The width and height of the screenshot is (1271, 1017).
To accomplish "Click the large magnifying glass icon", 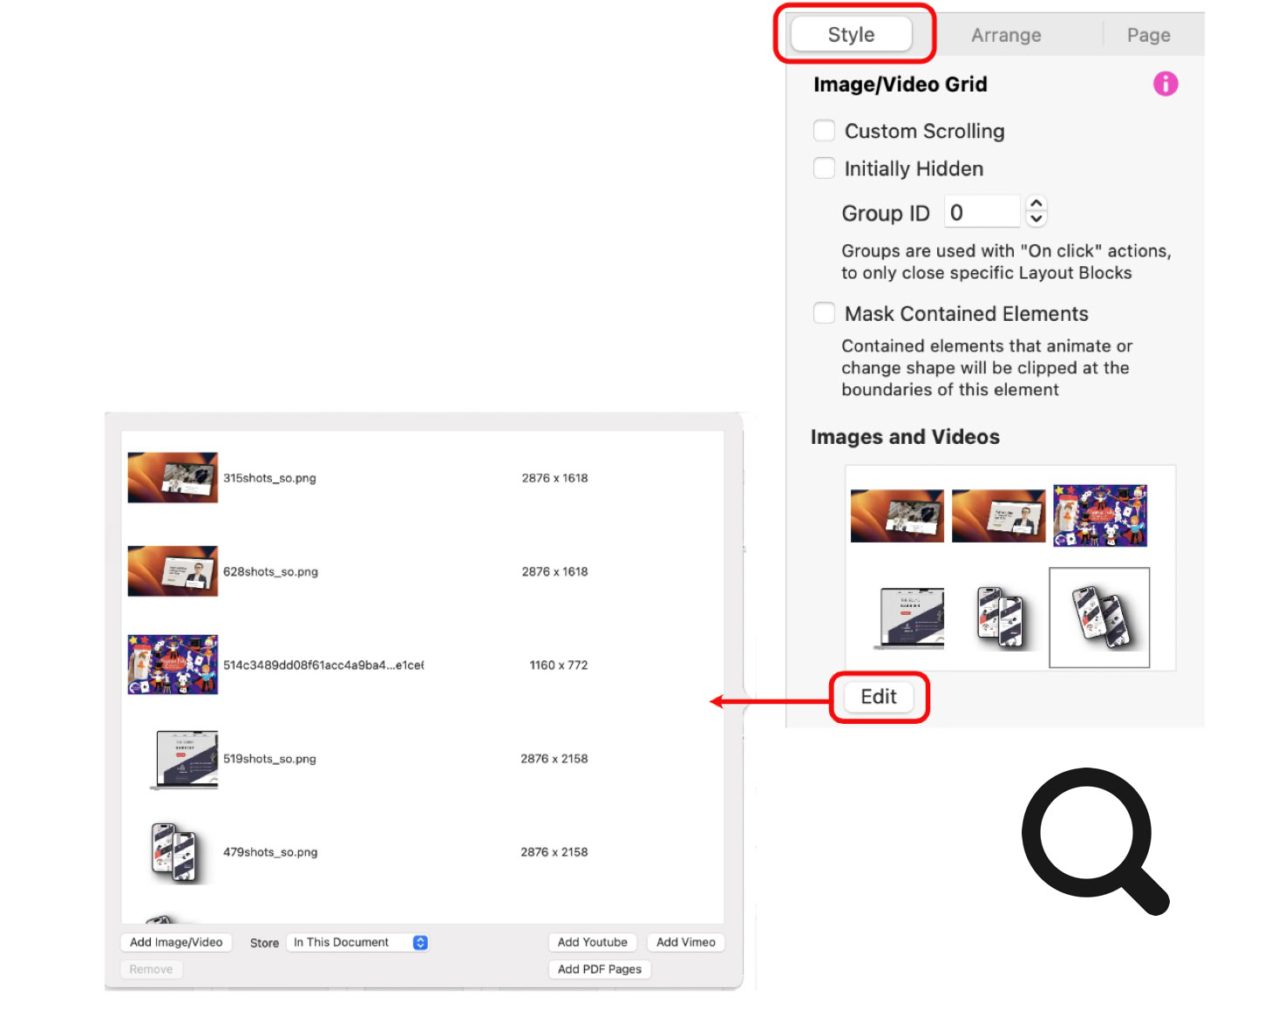I will click(x=1096, y=841).
